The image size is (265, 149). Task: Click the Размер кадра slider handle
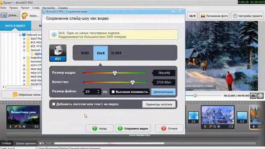click(x=115, y=73)
